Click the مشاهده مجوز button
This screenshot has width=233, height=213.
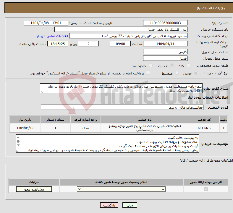click(34, 189)
